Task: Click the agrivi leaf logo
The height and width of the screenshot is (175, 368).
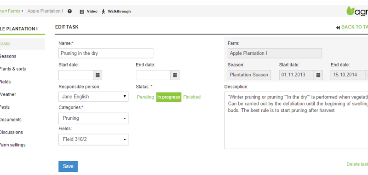Action: [x=351, y=11]
